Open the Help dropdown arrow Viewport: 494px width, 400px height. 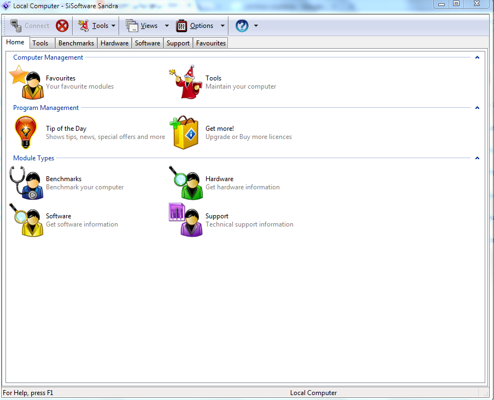point(256,26)
